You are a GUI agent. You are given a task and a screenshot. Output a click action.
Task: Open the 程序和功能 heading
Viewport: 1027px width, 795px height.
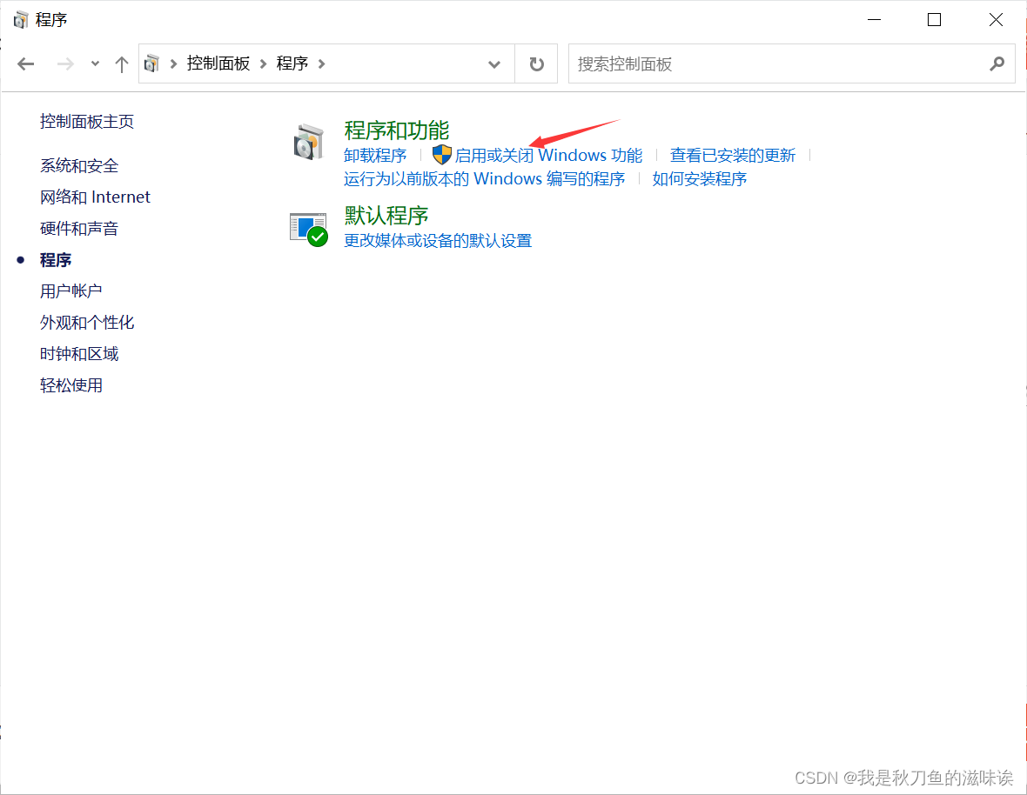[396, 130]
